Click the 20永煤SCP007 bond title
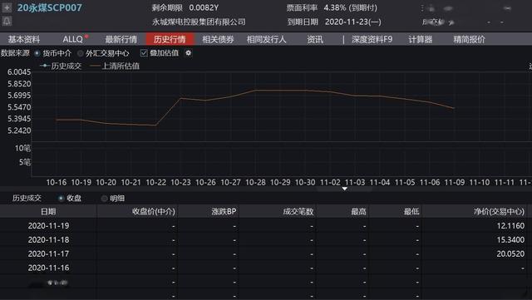 50,7
